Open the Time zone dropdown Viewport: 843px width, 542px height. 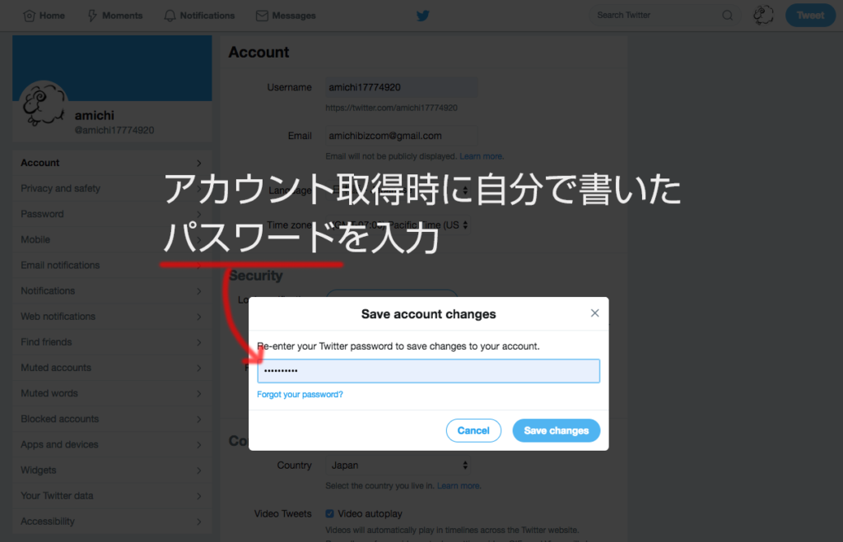398,225
